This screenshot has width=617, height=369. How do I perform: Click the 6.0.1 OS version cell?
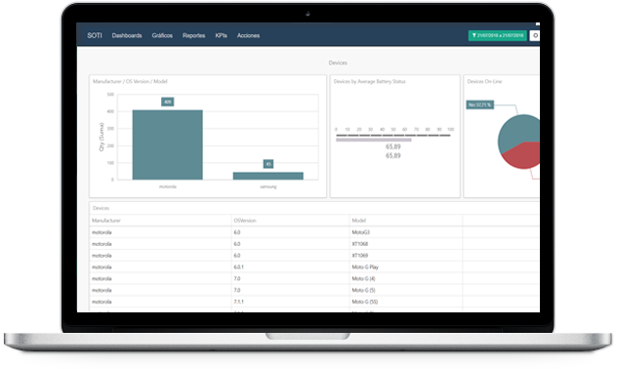239,266
